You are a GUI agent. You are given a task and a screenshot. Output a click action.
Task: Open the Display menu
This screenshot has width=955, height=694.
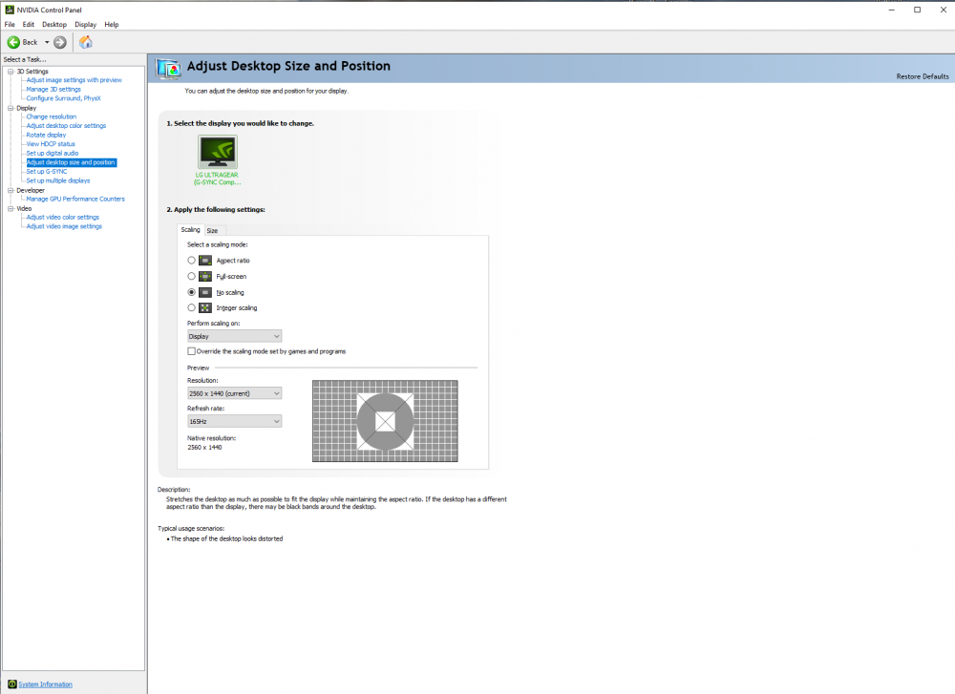tap(85, 24)
